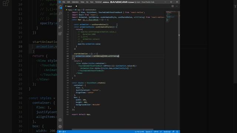Viewport: 237px width, 133px height.
Task: Change language mode JavaScript
Action: click(x=167, y=132)
